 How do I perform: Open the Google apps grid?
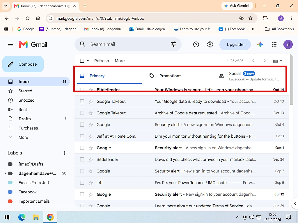tap(274, 44)
